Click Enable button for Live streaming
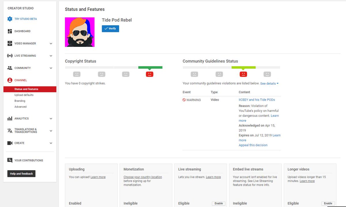Screen dimensions: 346x207 219,203
